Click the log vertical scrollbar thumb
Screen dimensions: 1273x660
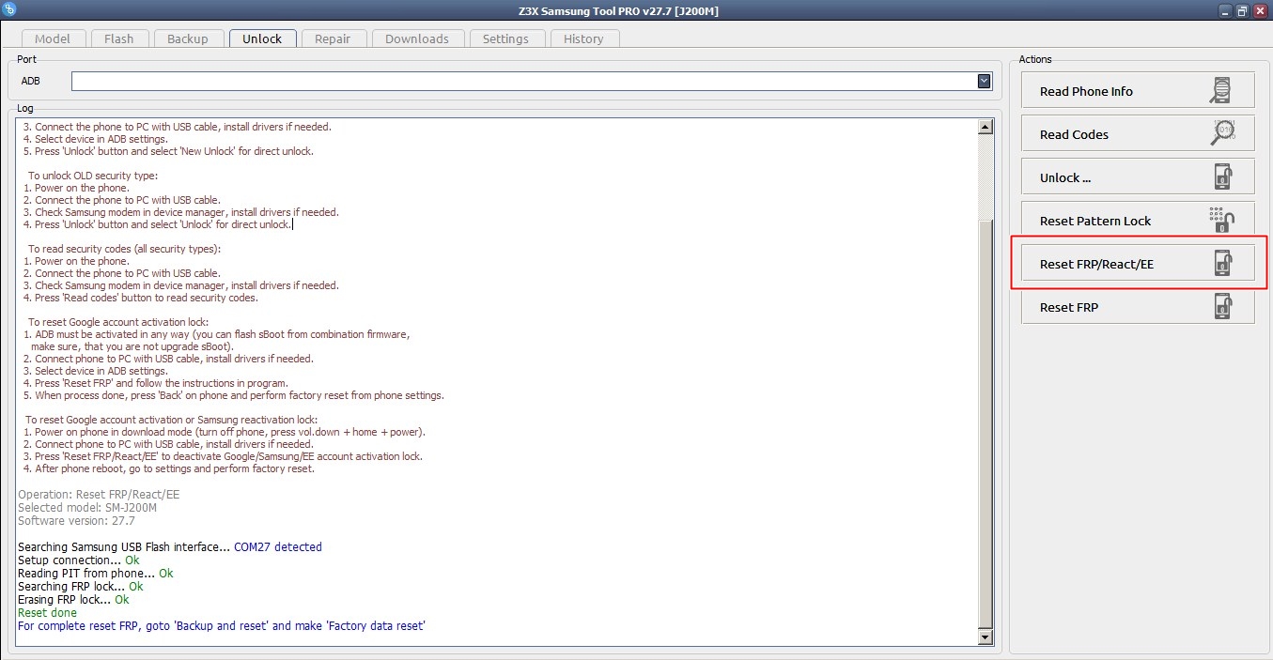(x=986, y=422)
